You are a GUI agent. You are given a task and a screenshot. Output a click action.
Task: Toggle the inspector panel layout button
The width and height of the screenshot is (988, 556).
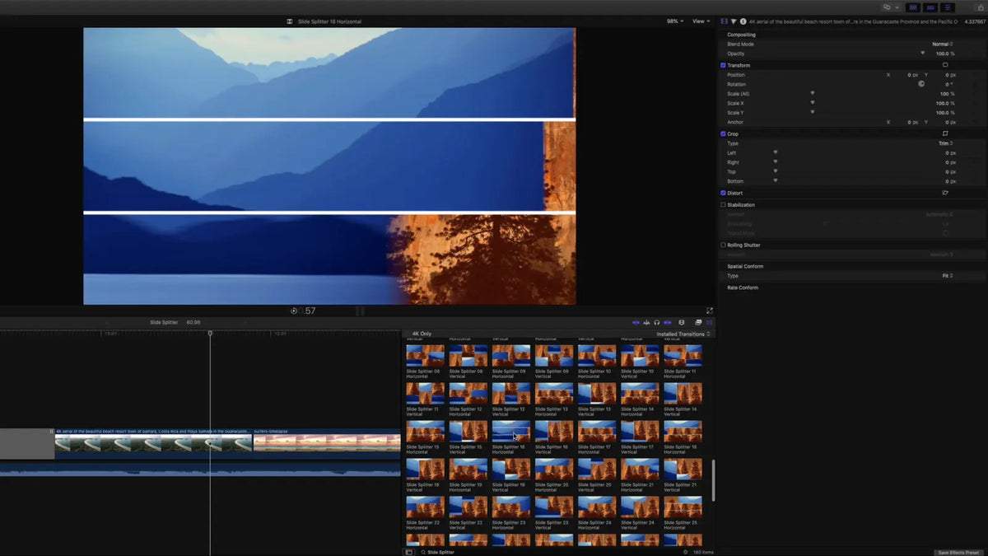point(948,7)
